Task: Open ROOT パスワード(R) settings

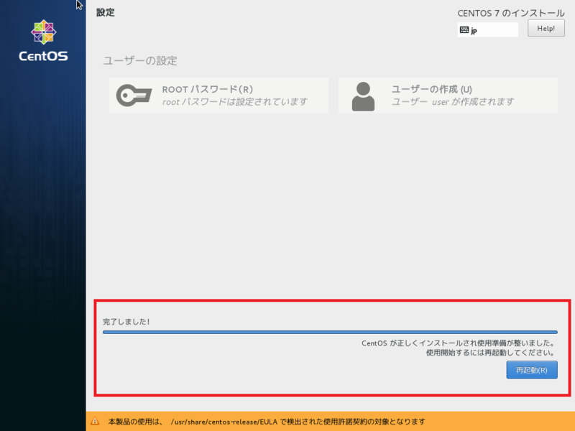Action: coord(219,96)
